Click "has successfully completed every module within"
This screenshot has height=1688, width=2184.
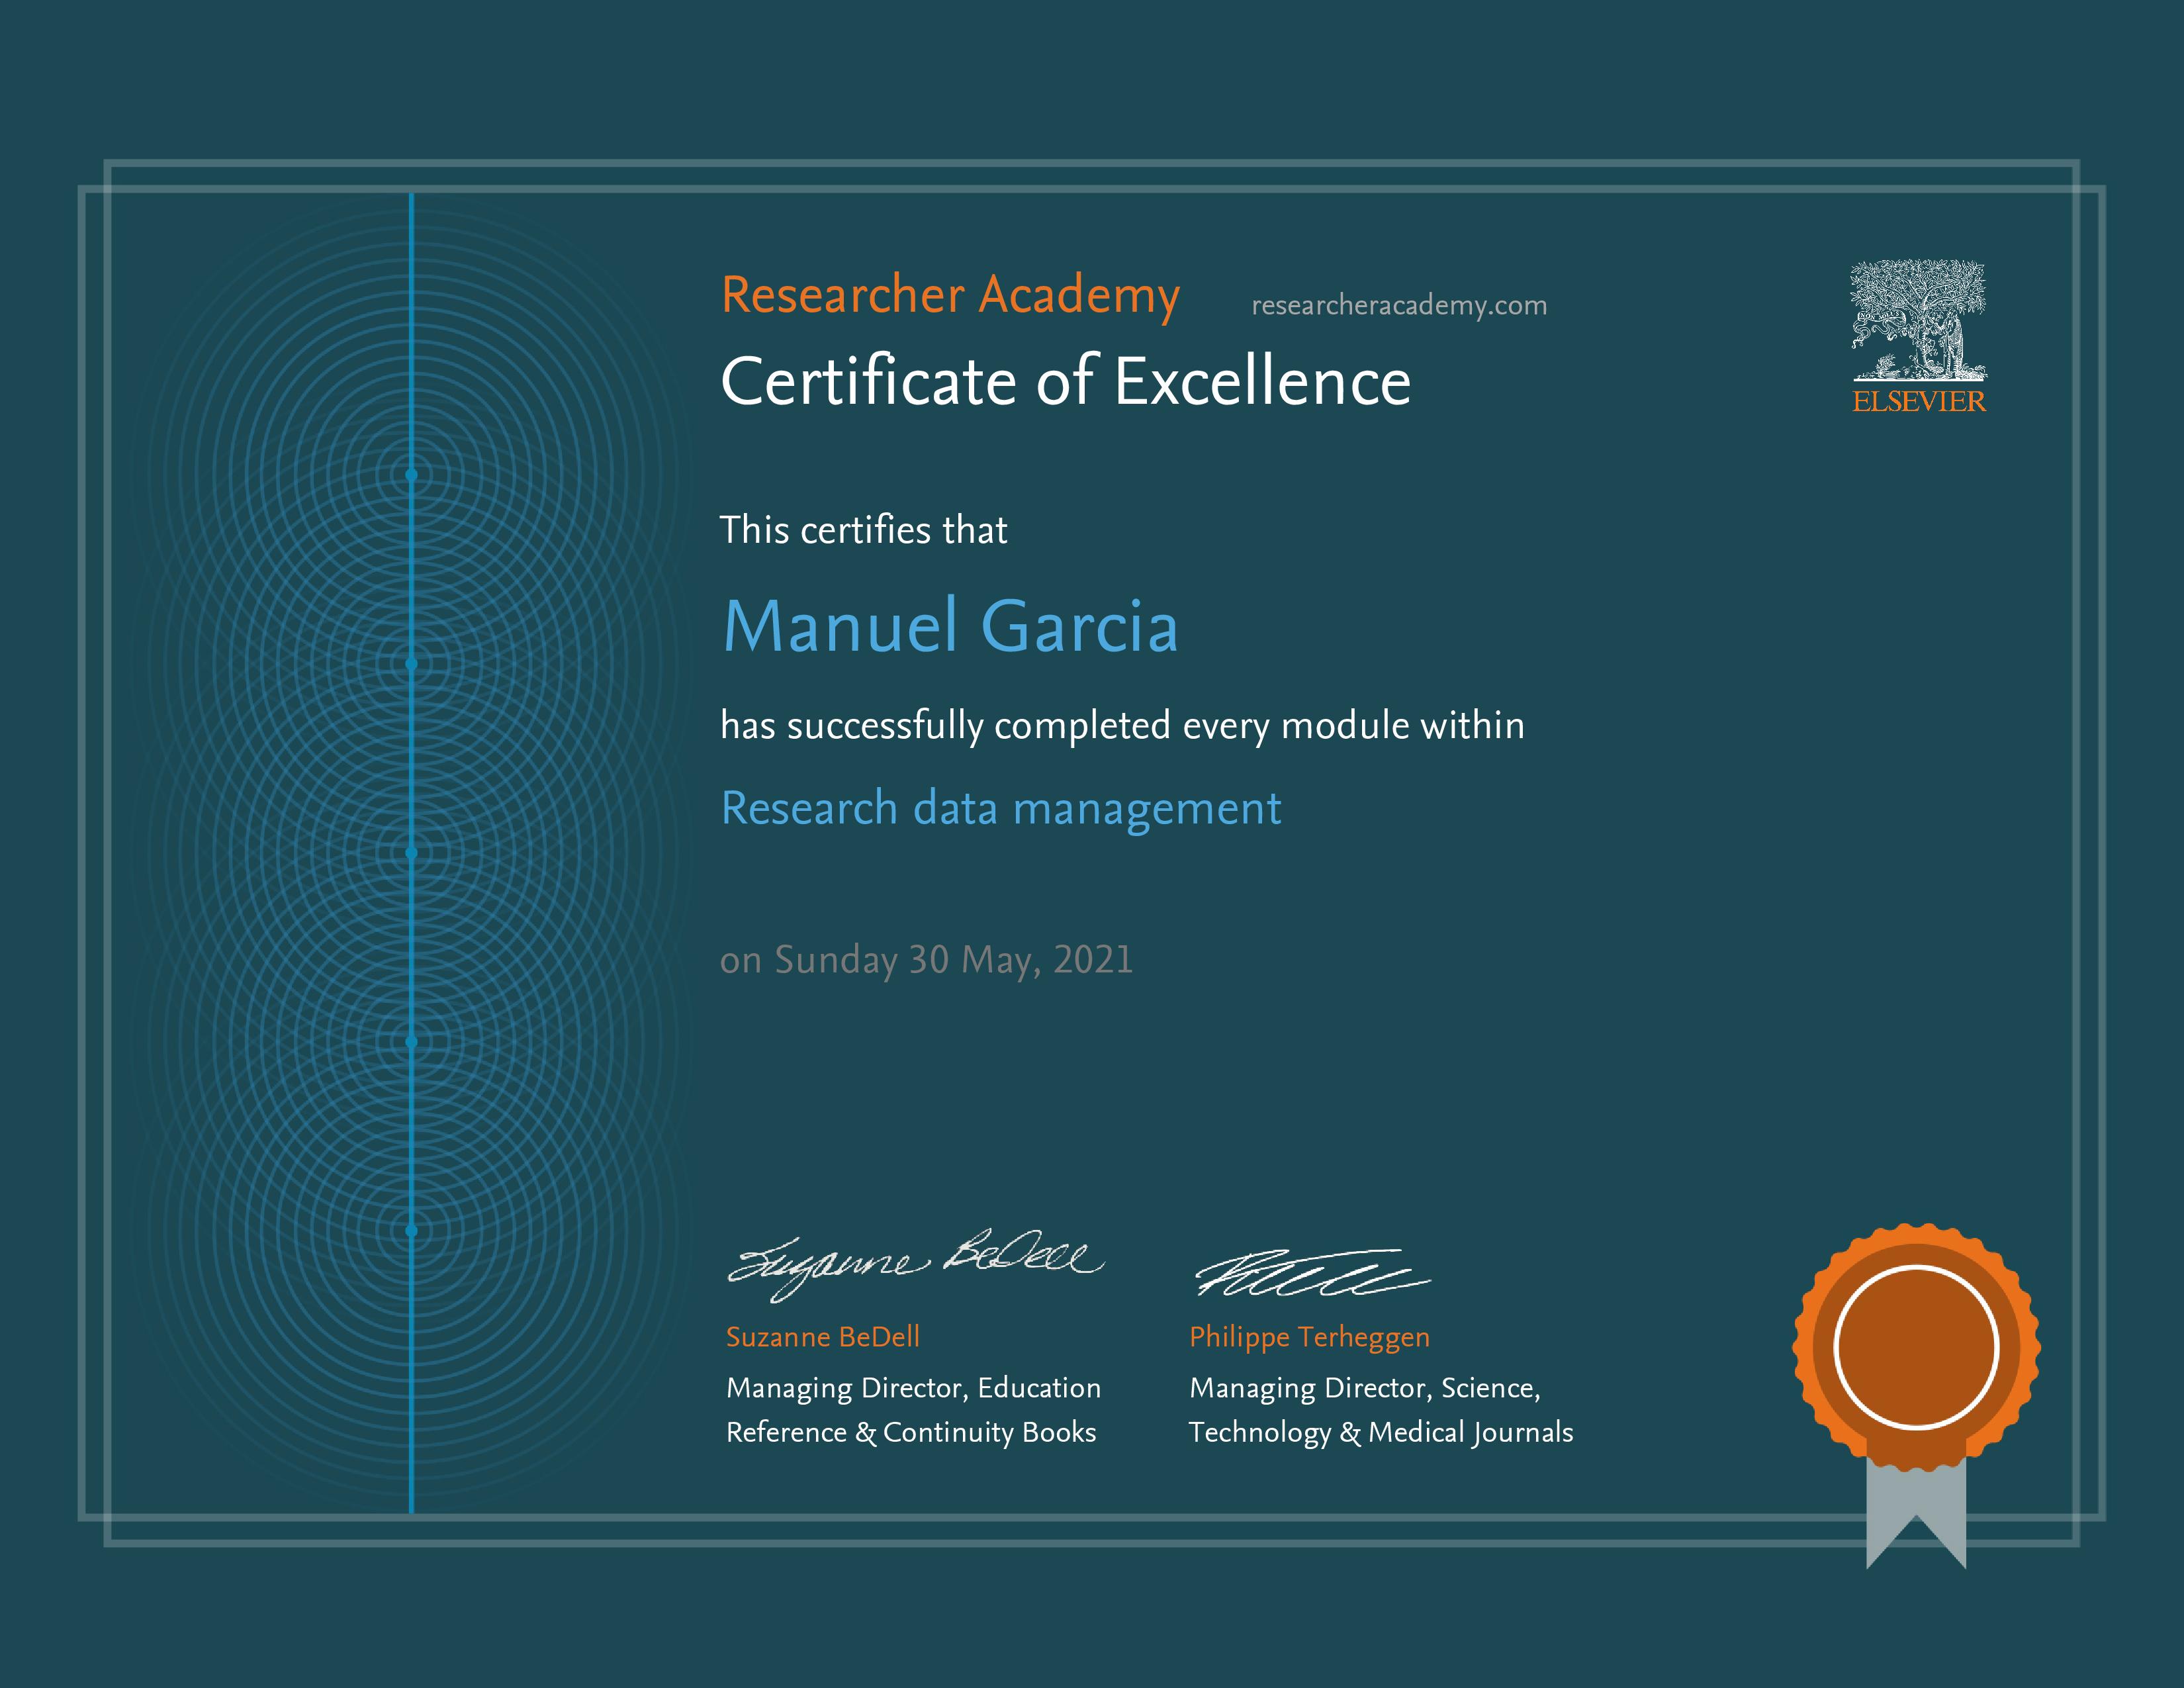point(1122,726)
